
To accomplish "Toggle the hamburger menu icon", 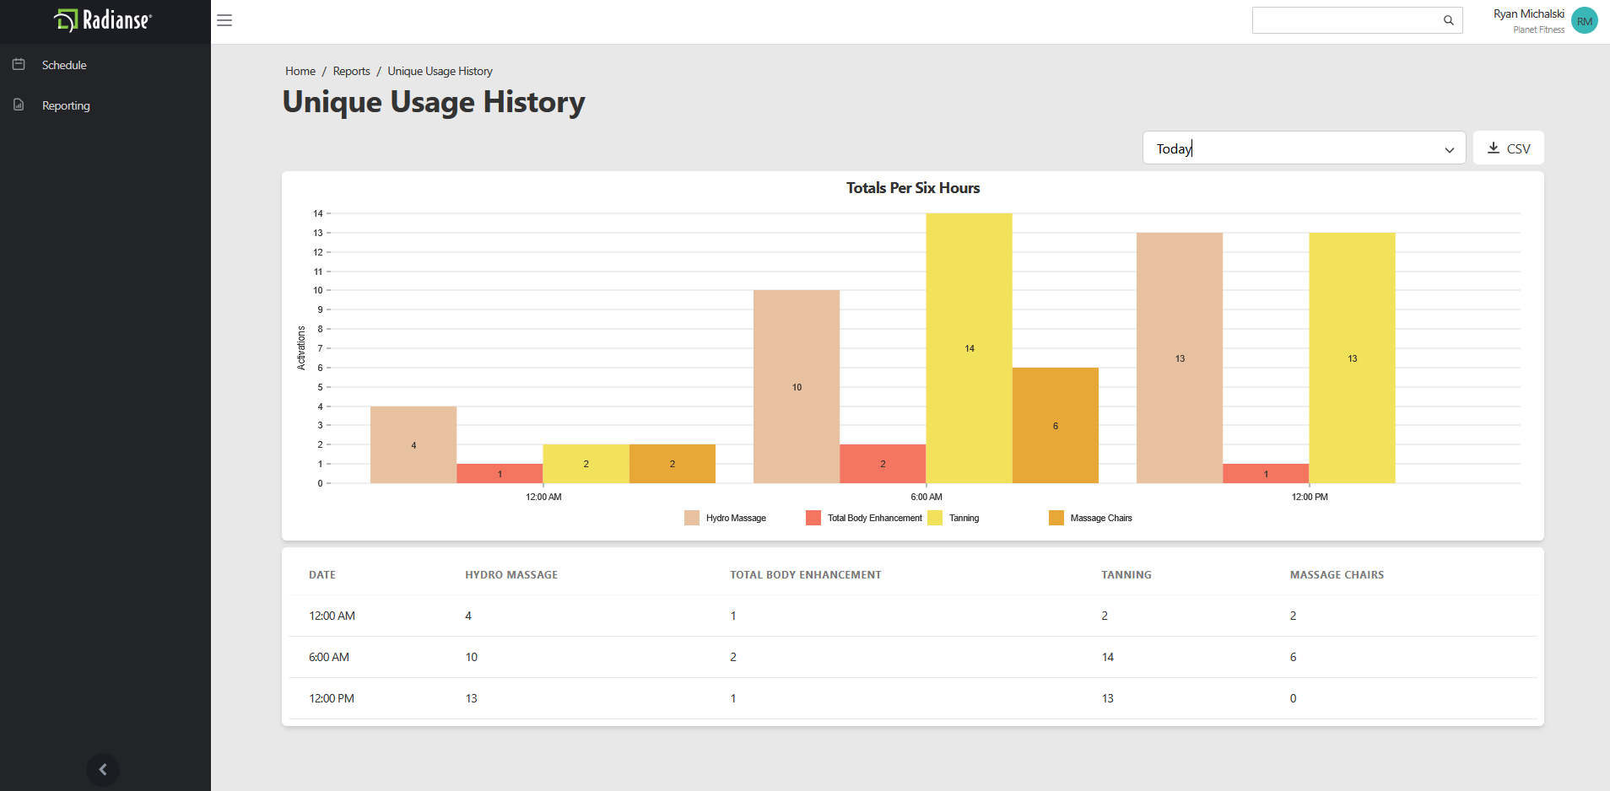I will [x=224, y=20].
